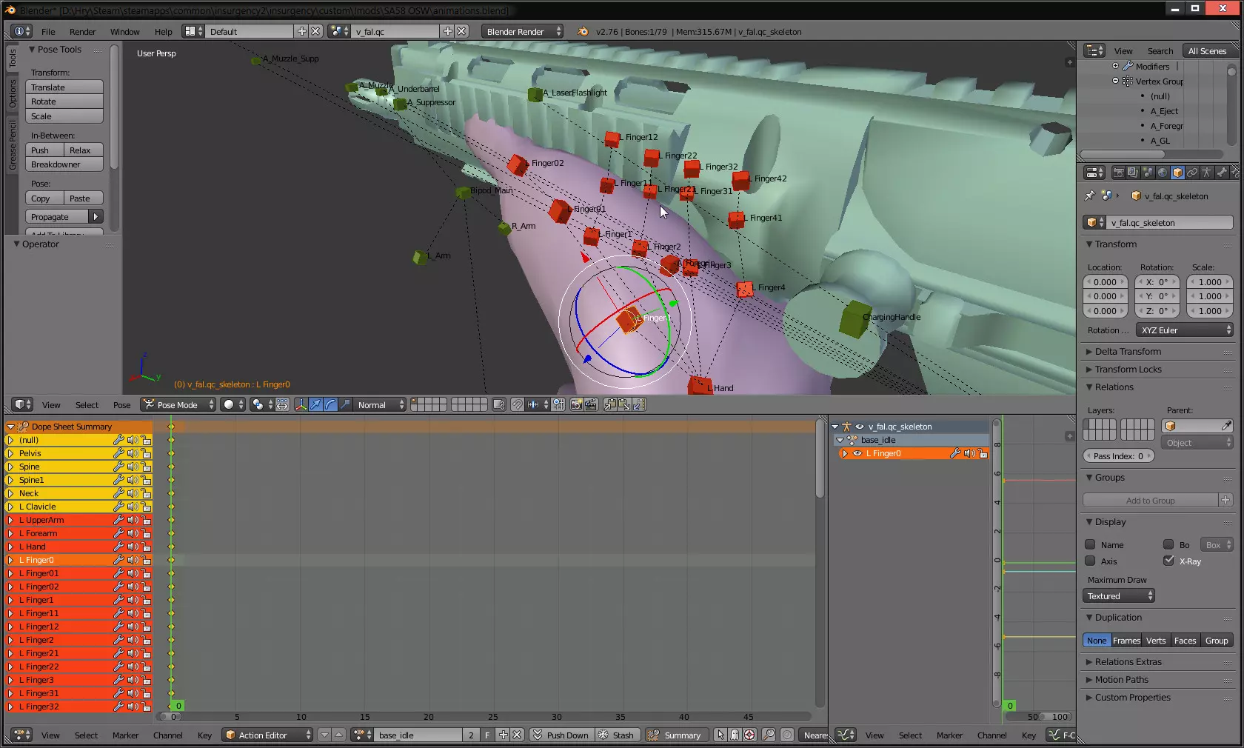Expand the Motion Paths panel
The image size is (1244, 748).
[x=1121, y=680]
